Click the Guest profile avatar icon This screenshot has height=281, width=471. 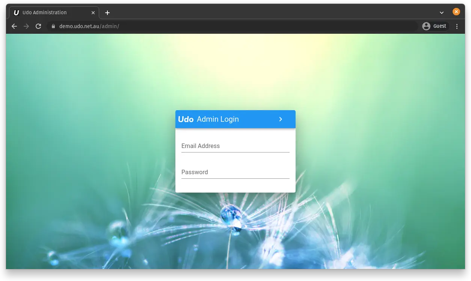pyautogui.click(x=426, y=26)
